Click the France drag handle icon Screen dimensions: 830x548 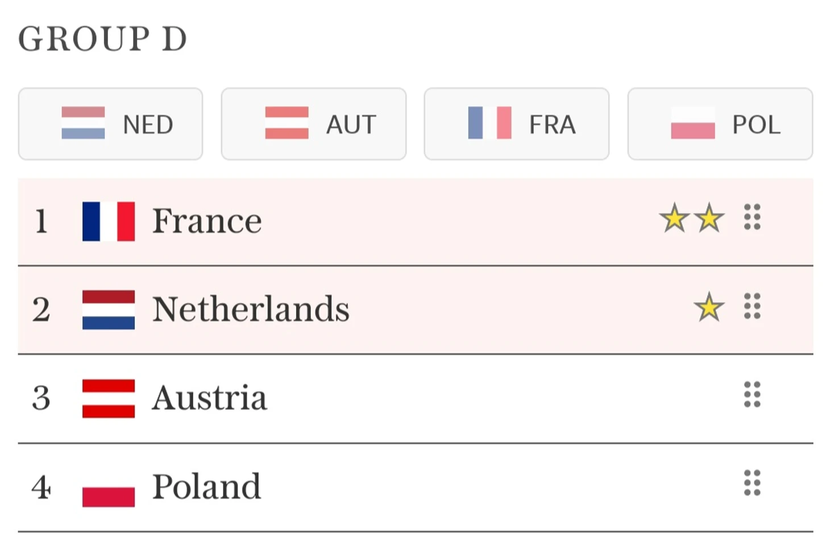752,217
